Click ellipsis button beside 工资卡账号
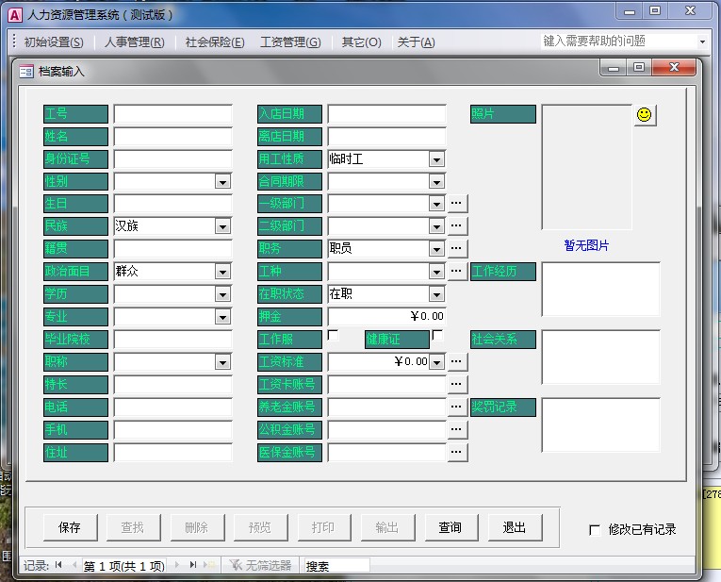The height and width of the screenshot is (582, 721). pos(457,385)
